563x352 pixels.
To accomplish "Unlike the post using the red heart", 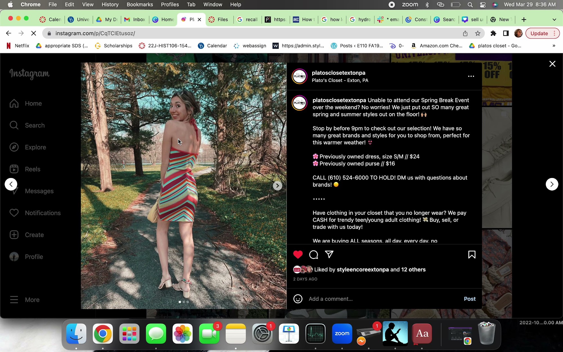I will pyautogui.click(x=298, y=255).
